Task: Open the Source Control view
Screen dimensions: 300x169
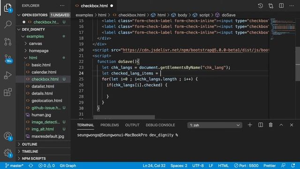Action: tap(7, 42)
